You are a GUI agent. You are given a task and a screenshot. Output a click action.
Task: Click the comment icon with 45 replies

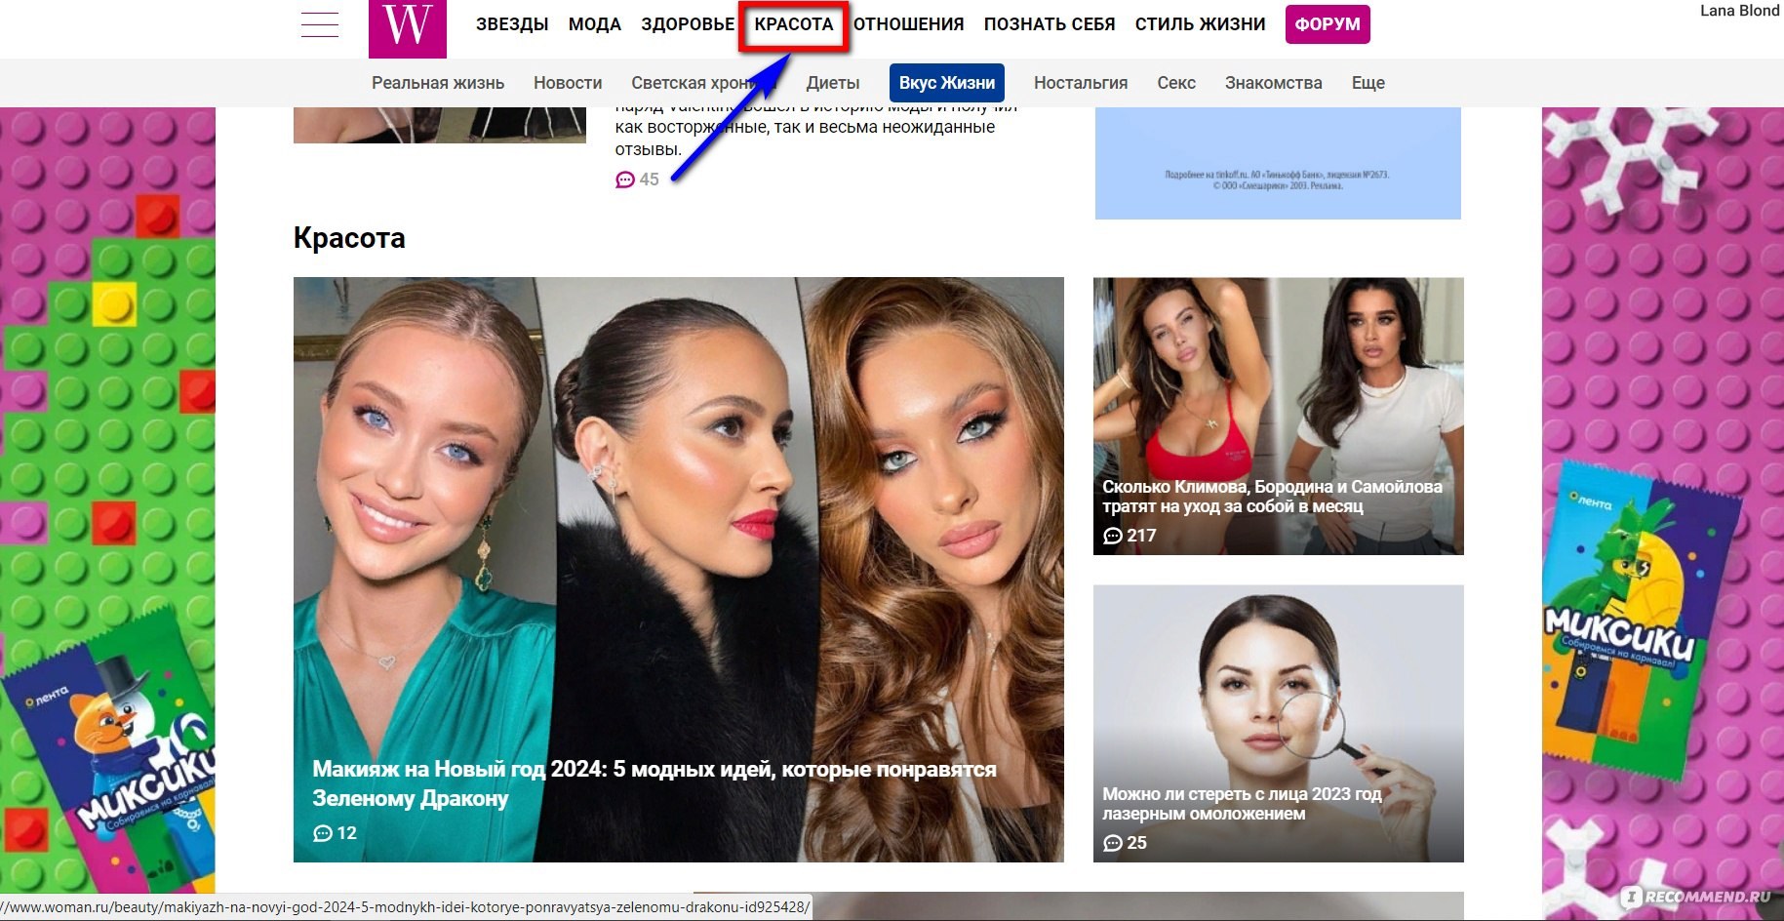tap(625, 180)
